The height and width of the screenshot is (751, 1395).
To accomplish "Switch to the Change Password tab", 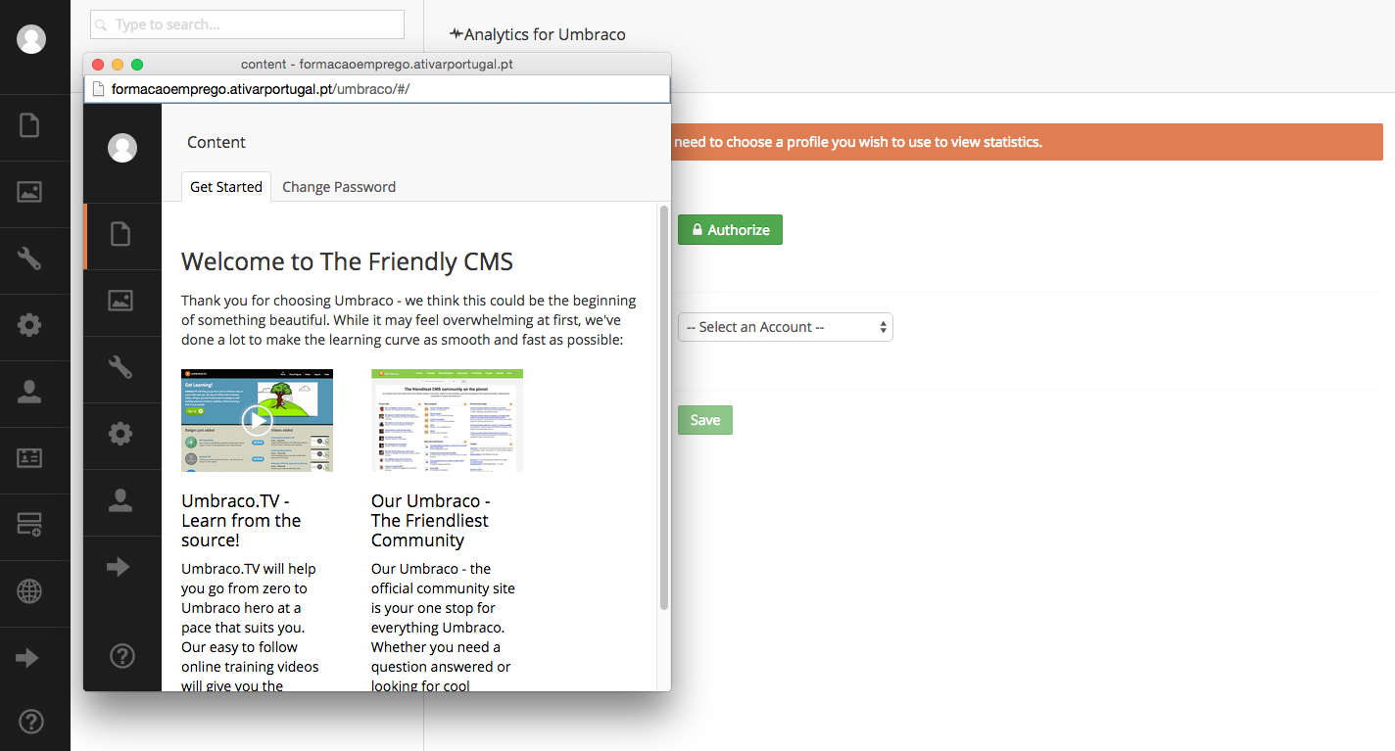I will (x=339, y=187).
